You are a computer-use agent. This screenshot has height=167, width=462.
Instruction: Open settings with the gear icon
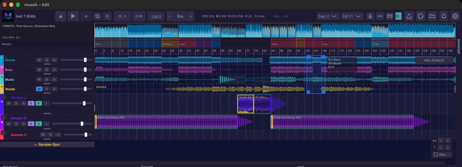point(455,16)
